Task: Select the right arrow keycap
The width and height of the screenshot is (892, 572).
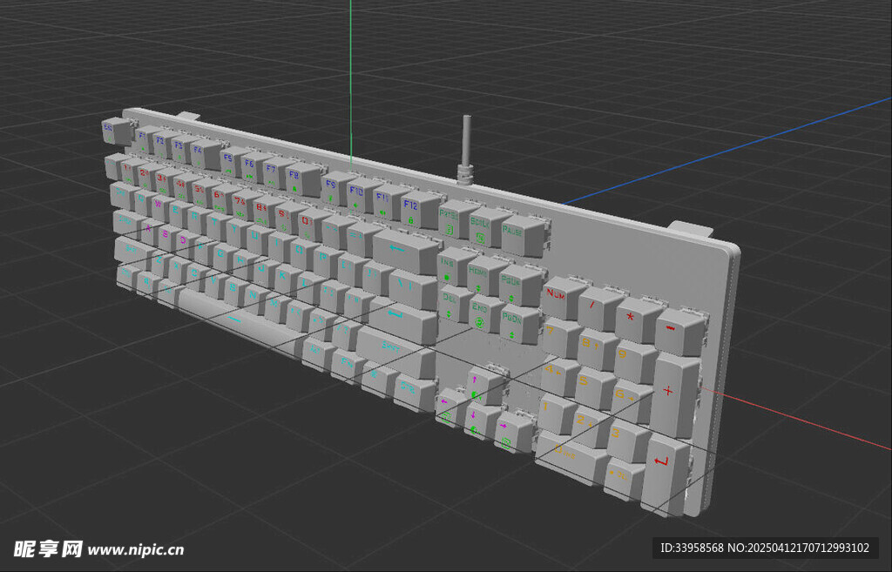Action: [x=512, y=433]
